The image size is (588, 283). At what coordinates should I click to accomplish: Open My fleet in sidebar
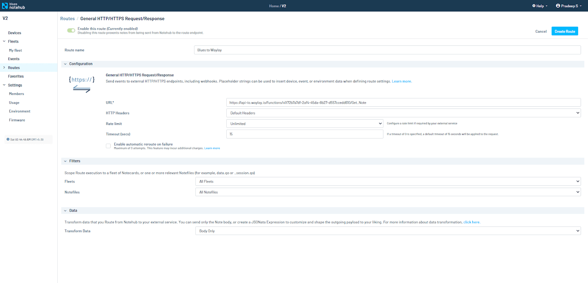15,51
